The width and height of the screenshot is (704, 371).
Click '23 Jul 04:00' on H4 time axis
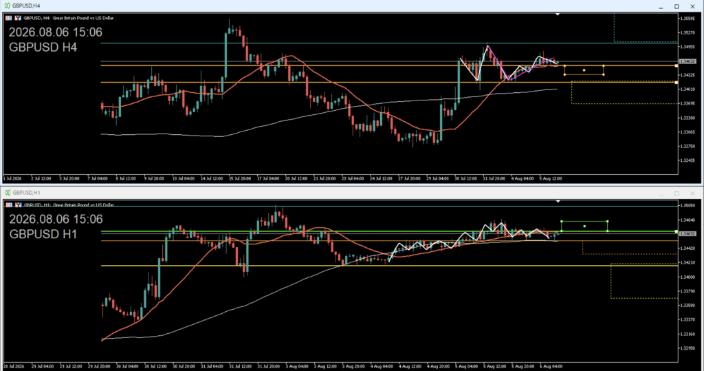353,178
